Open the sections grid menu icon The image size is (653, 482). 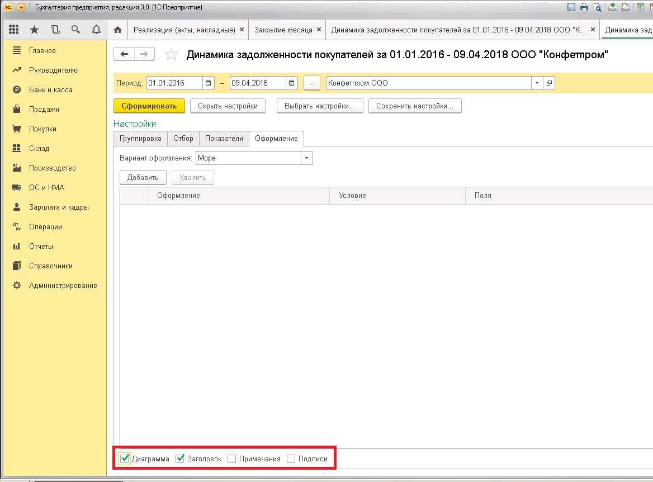[14, 30]
